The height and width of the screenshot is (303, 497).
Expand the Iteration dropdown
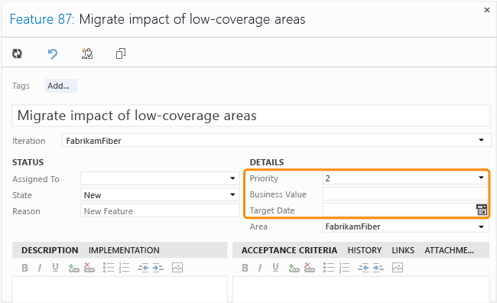click(x=481, y=140)
